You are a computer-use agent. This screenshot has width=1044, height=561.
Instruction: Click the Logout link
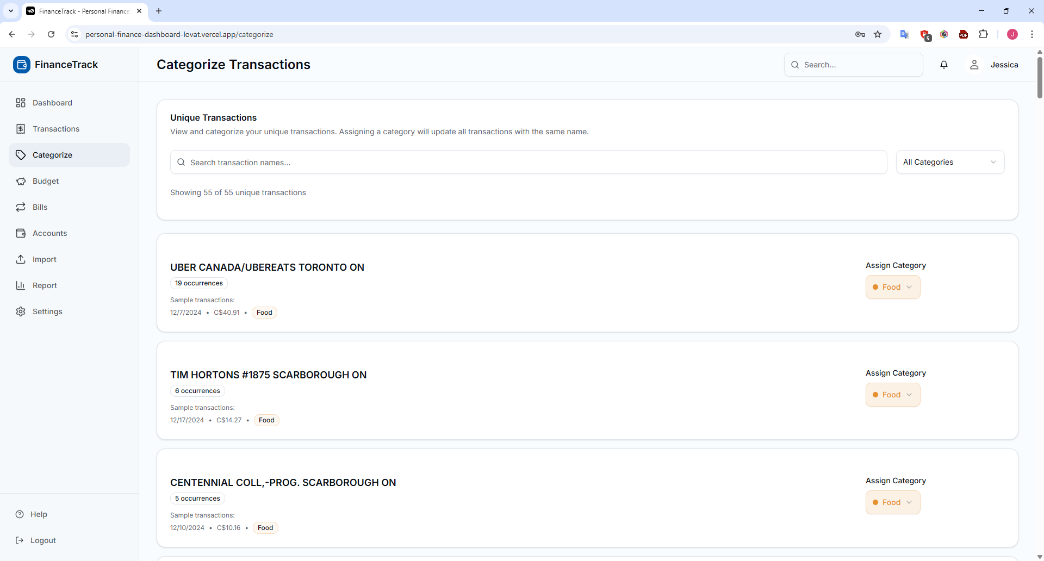tap(43, 540)
